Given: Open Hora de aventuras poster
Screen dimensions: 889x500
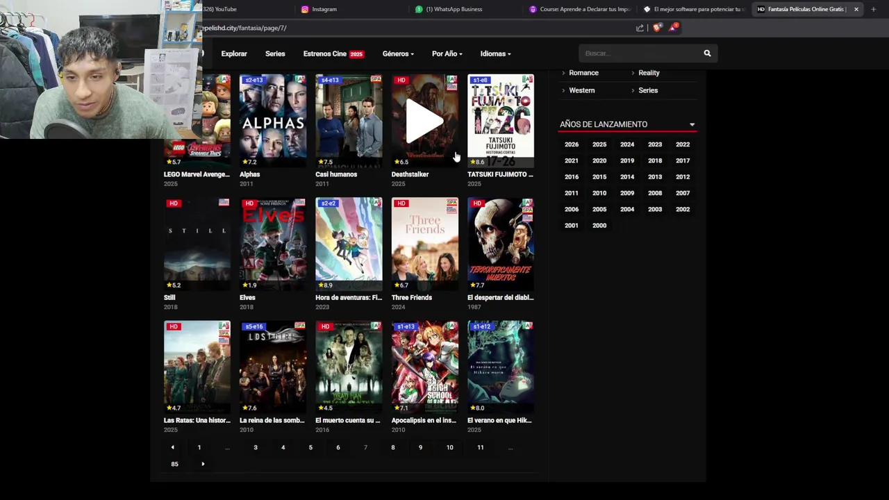Looking at the screenshot, I should 349,244.
